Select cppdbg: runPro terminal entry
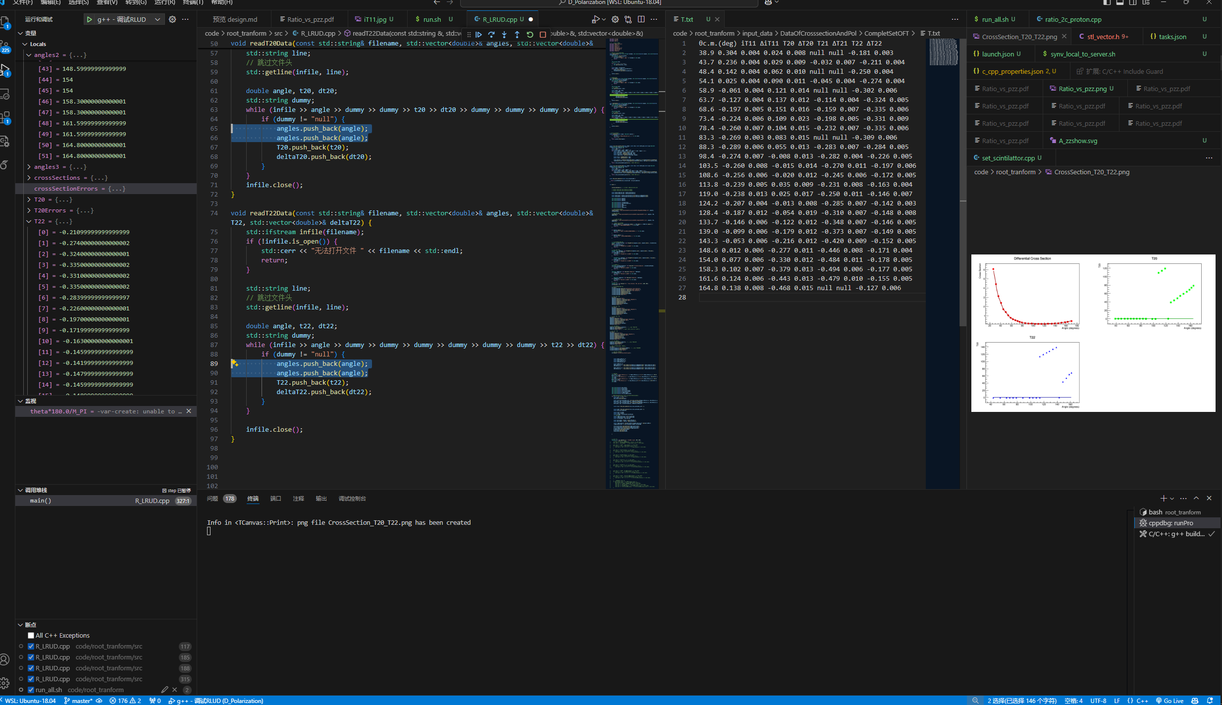Screen dimensions: 1222x705 [x=1170, y=523]
